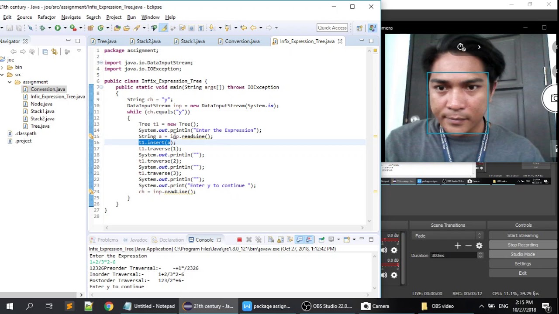This screenshot has width=559, height=314.
Task: Clear the Console output
Action: pos(271,239)
